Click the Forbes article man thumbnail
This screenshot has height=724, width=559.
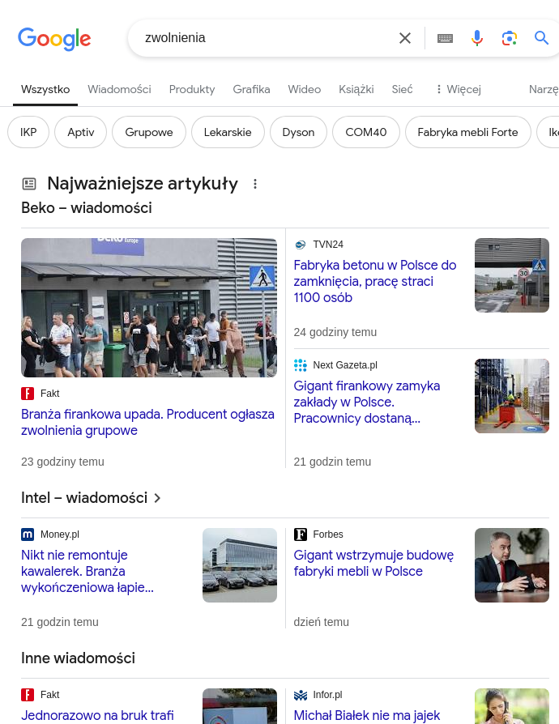point(511,565)
